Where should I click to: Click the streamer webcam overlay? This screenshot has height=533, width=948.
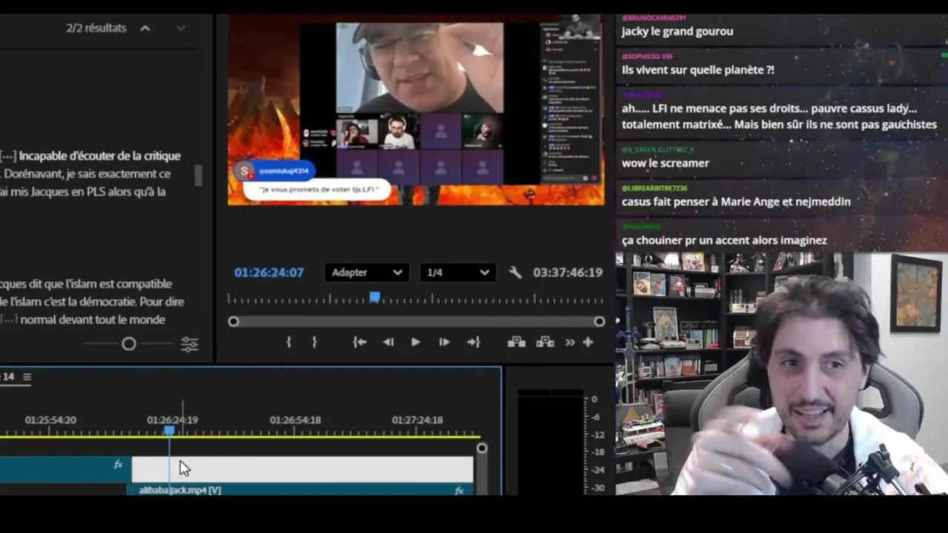click(x=781, y=374)
